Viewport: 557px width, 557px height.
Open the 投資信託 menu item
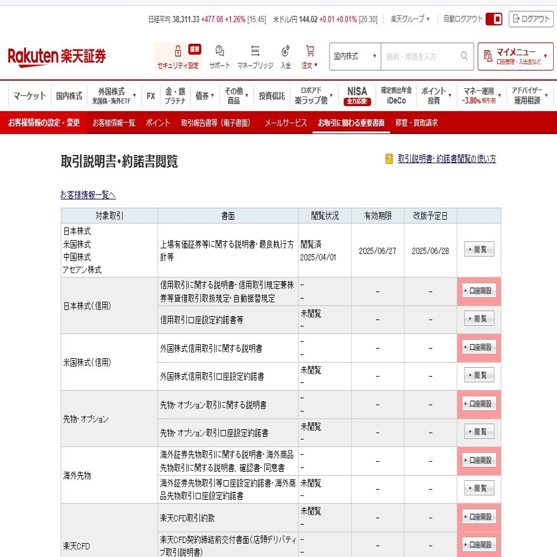(x=272, y=95)
